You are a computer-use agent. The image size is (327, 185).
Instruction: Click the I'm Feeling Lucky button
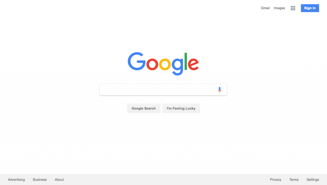[x=181, y=108]
